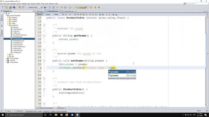This screenshot has height=117, width=209.
Task: Collapse the setPname method fold at line 24
Action: [x=44, y=61]
